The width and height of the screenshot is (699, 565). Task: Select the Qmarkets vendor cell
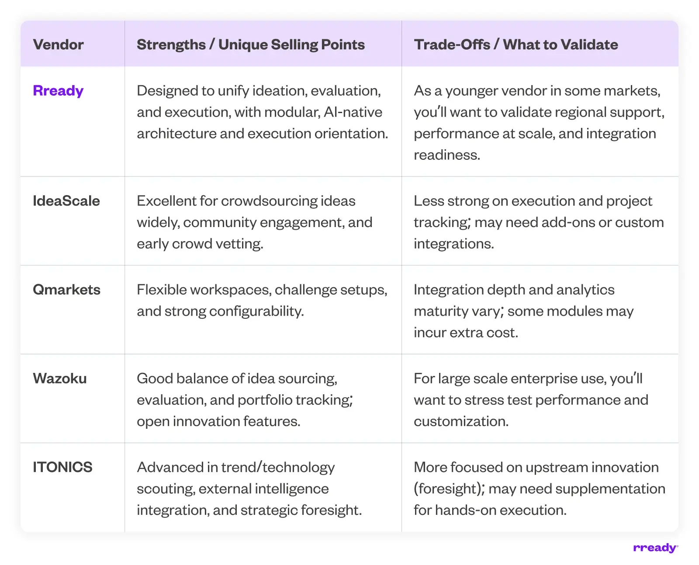coord(66,290)
